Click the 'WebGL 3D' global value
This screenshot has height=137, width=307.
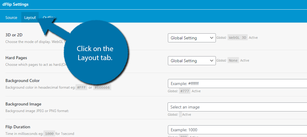coord(237,38)
